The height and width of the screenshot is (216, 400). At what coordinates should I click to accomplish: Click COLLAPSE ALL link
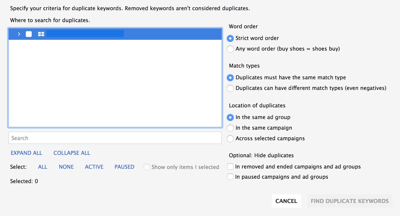tap(72, 153)
